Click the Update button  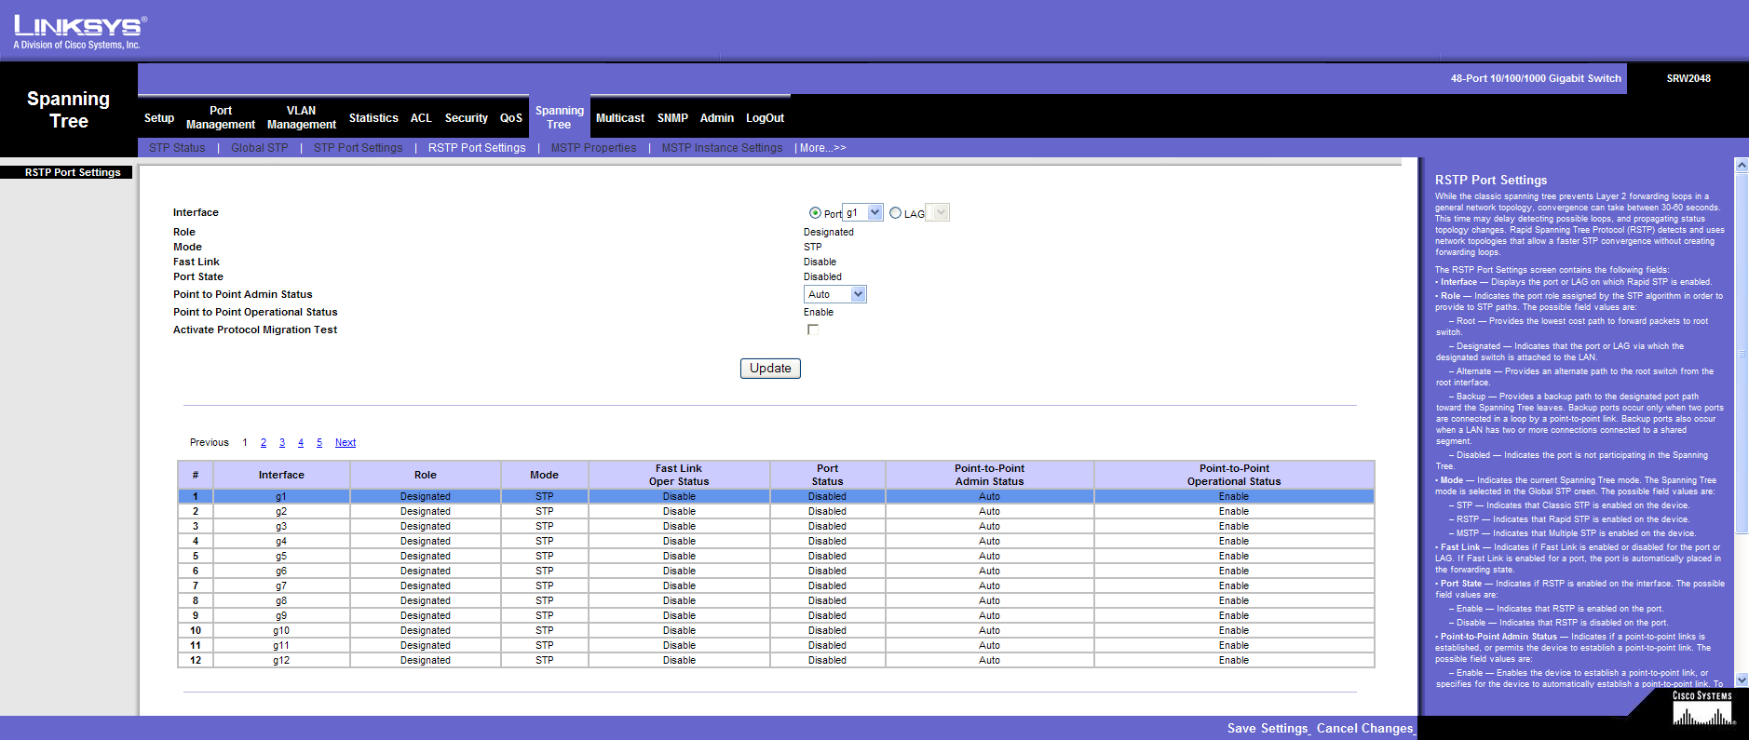[770, 369]
